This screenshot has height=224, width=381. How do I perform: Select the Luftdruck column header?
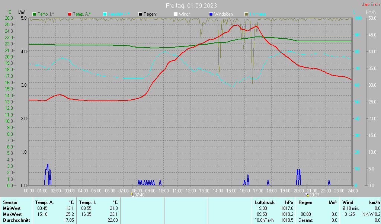tap(265, 202)
